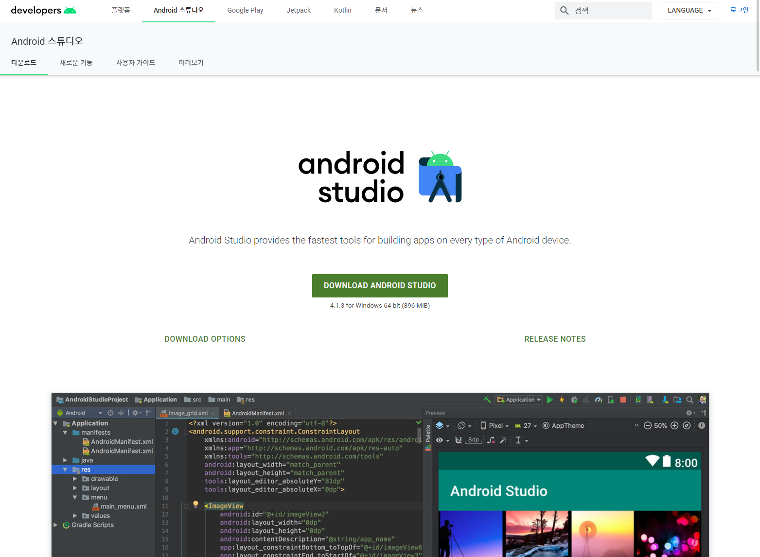The height and width of the screenshot is (557, 760).
Task: Click AppTheme theme selector in Preview
Action: click(564, 425)
